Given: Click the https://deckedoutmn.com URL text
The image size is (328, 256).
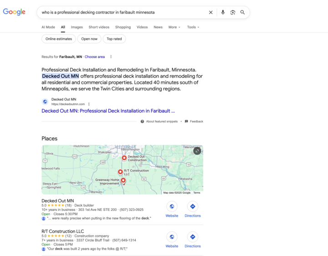Looking at the screenshot, I should [68, 104].
